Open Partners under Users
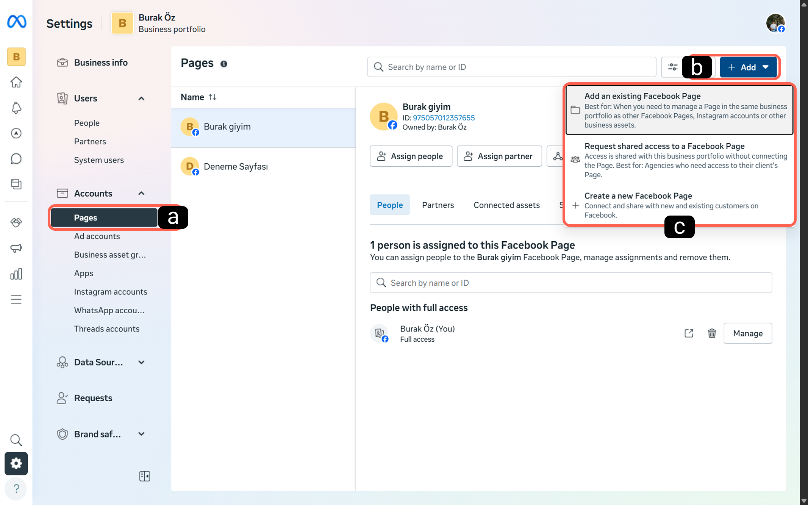This screenshot has height=505, width=808. (x=90, y=142)
